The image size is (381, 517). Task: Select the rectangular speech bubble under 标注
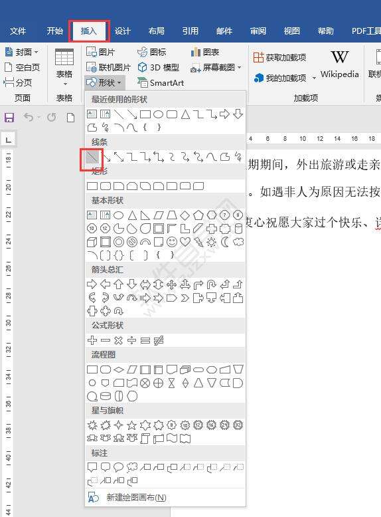click(92, 467)
